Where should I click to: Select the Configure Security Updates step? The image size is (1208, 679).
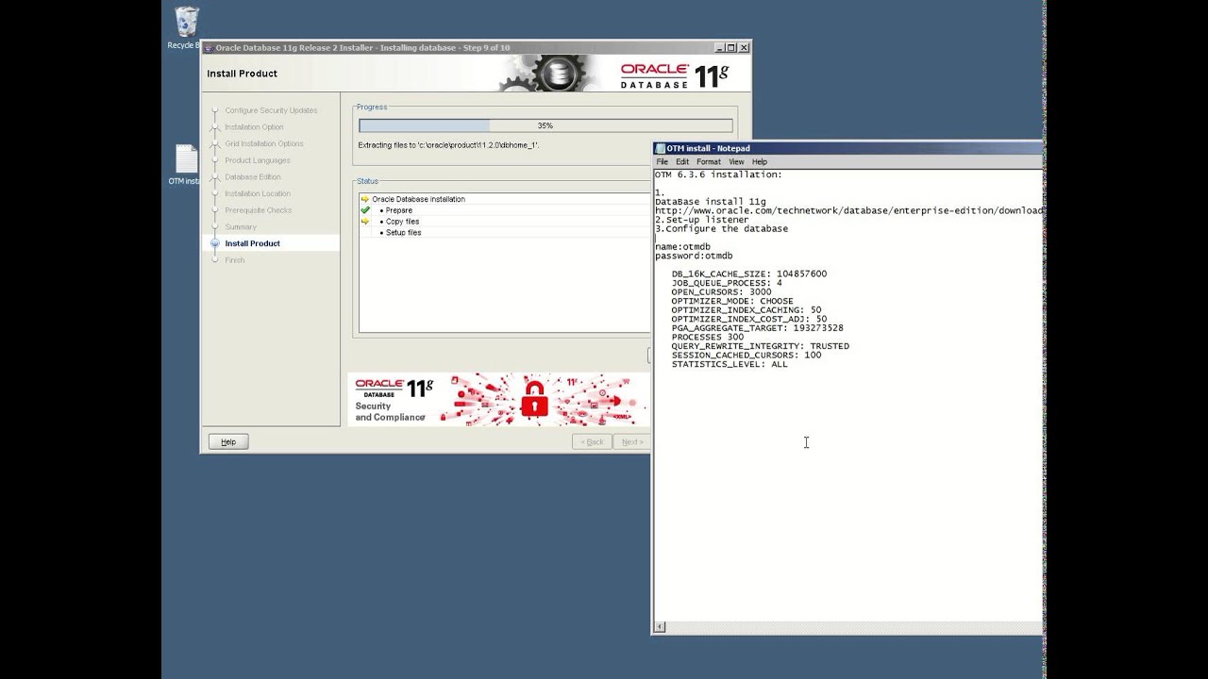point(271,110)
